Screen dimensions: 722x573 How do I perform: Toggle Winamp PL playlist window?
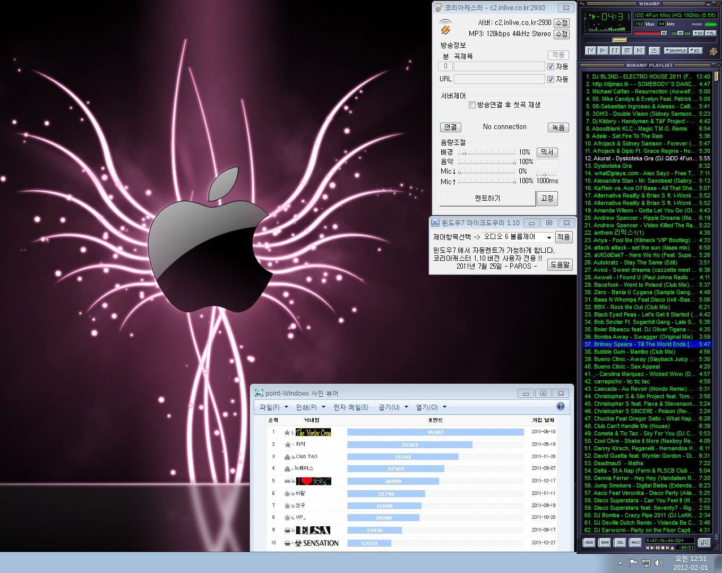point(710,33)
